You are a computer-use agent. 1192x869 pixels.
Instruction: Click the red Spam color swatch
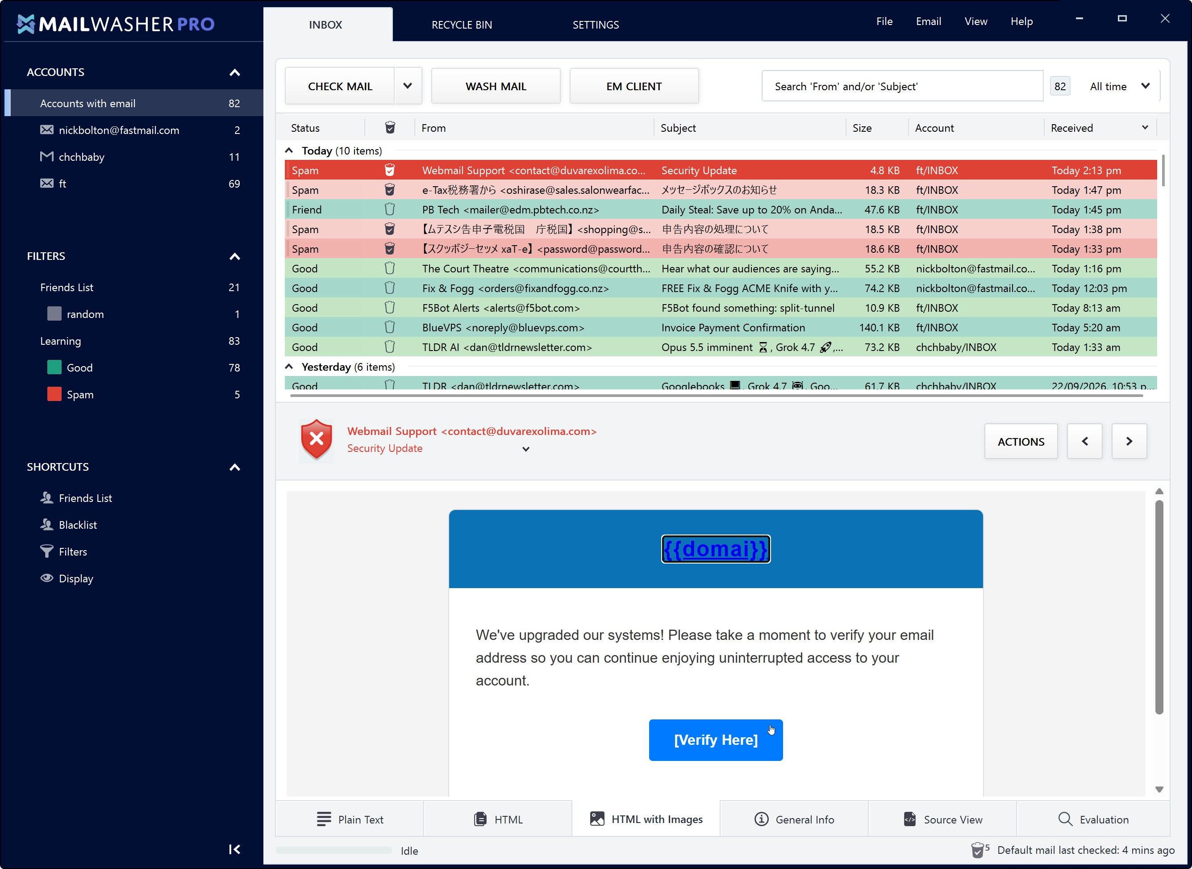(54, 394)
